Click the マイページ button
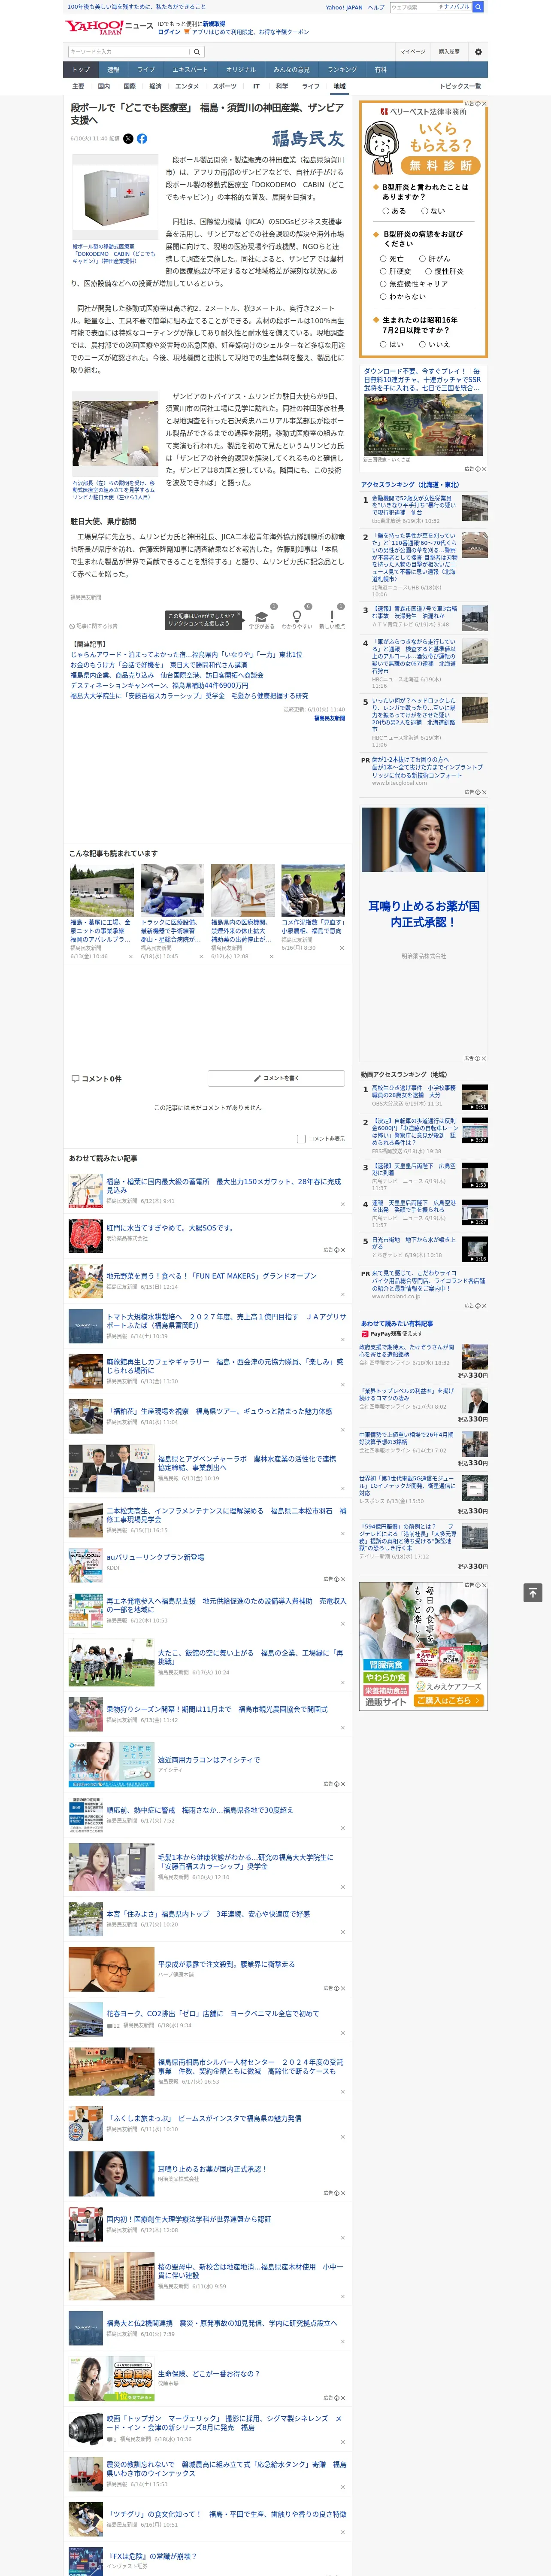Image resolution: width=551 pixels, height=2576 pixels. pos(413,52)
